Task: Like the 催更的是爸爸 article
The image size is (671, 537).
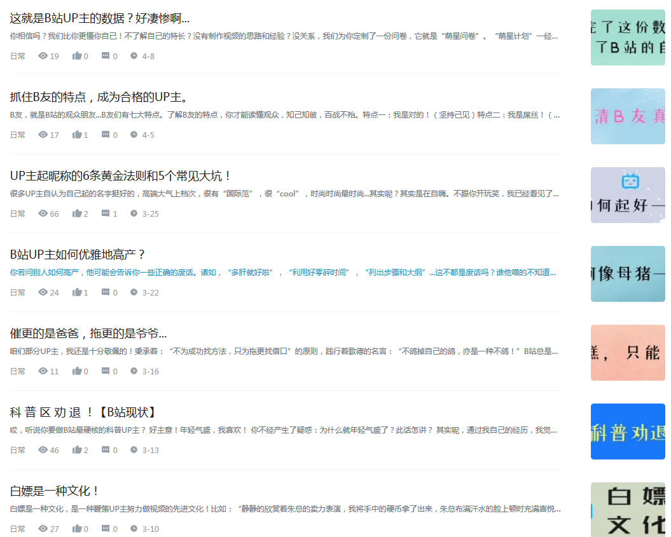Action: click(77, 370)
